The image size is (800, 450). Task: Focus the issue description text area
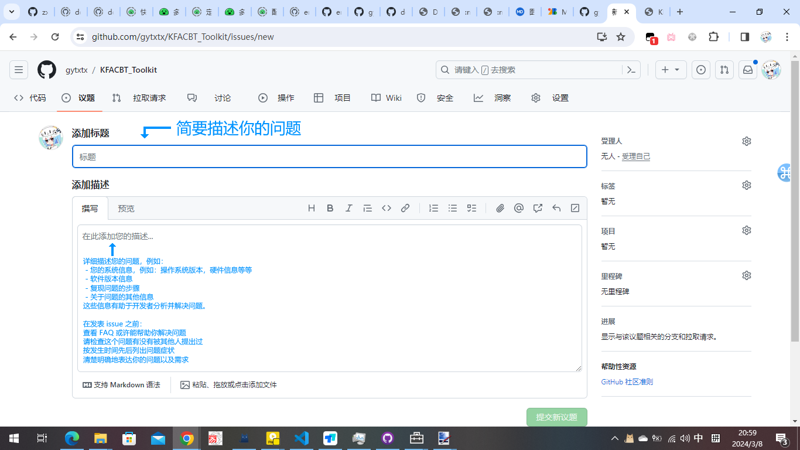pos(330,298)
